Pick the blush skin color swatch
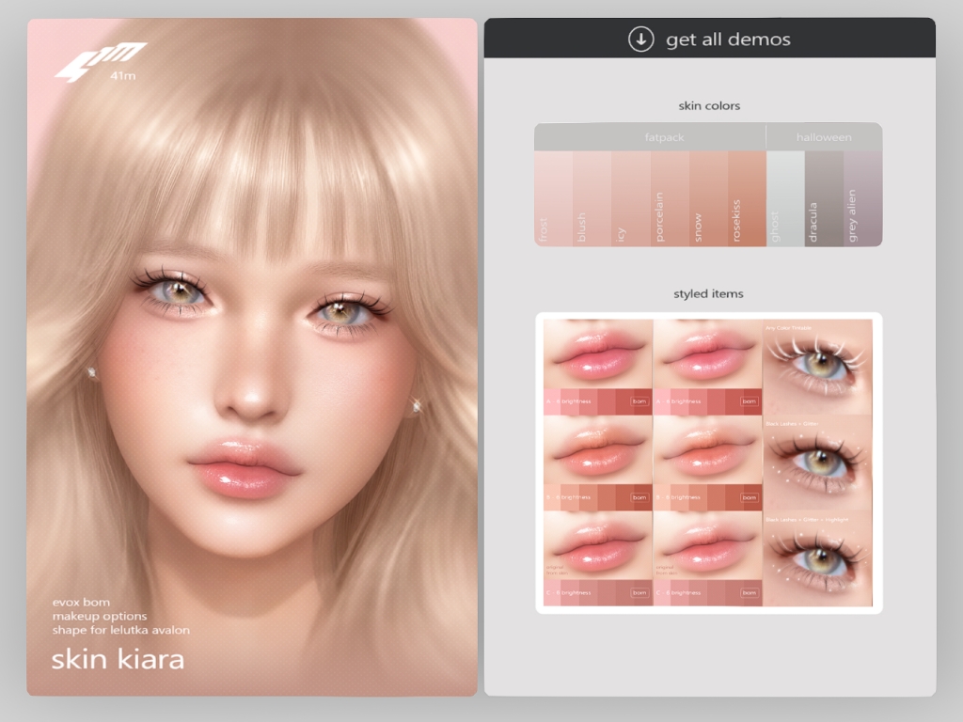The height and width of the screenshot is (722, 963). click(592, 199)
